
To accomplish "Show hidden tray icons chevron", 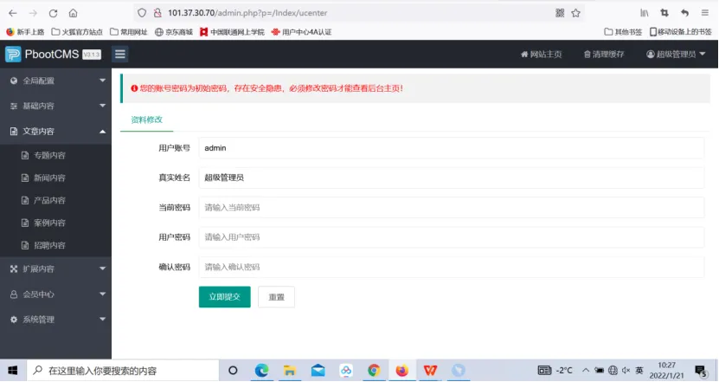I will coord(586,370).
